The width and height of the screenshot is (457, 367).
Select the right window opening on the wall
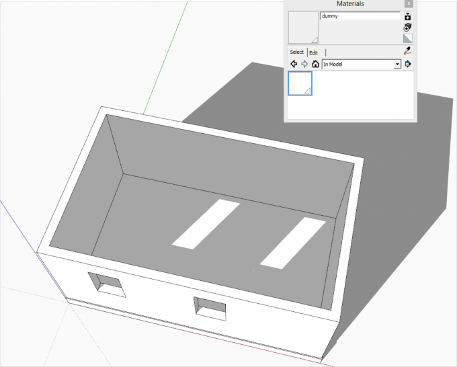coord(210,309)
